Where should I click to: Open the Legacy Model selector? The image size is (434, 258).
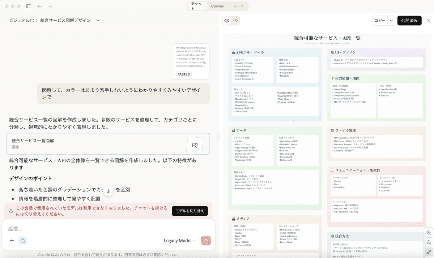[x=180, y=241]
